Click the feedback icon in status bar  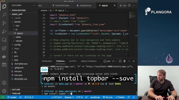coord(129,97)
